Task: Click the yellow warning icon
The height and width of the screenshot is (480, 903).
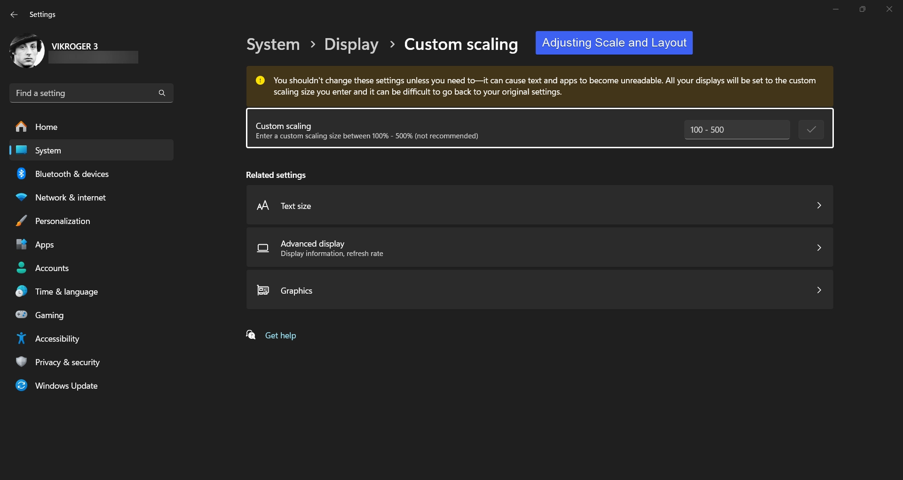Action: (x=260, y=80)
